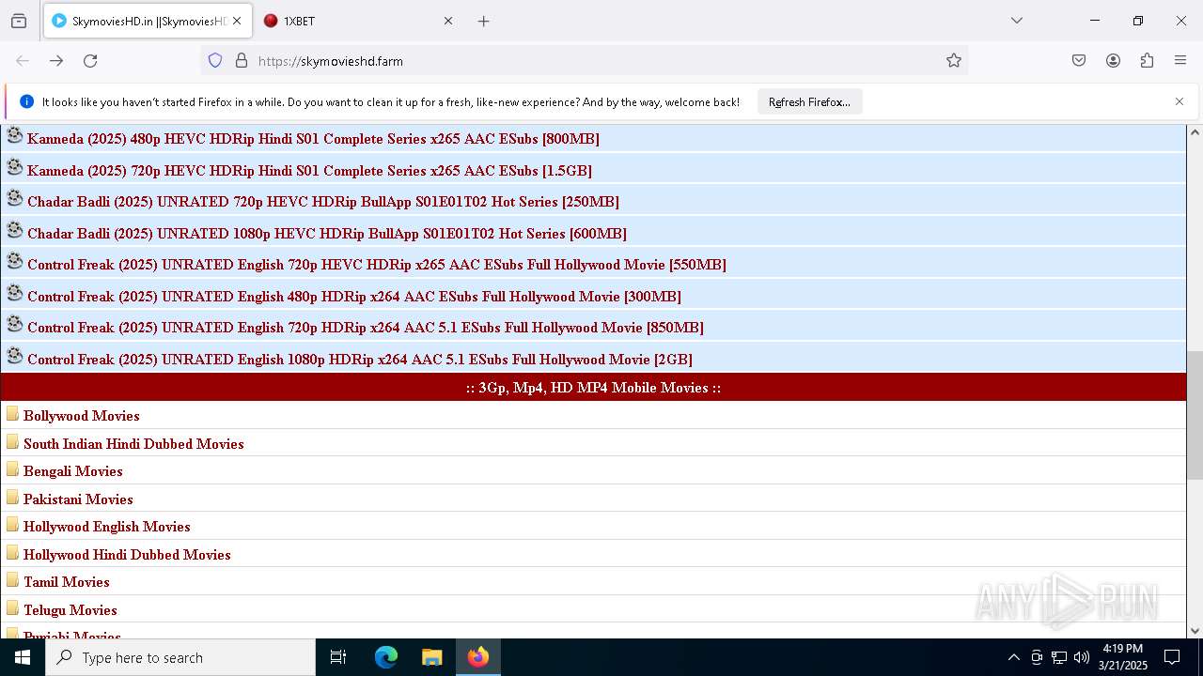Reload the current page
The height and width of the screenshot is (676, 1203).
90,60
